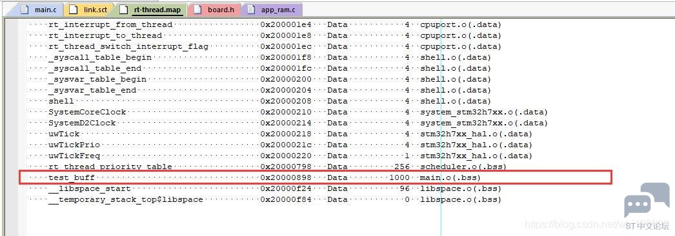Click address 0x20000208
675x236 pixels.
coord(286,101)
